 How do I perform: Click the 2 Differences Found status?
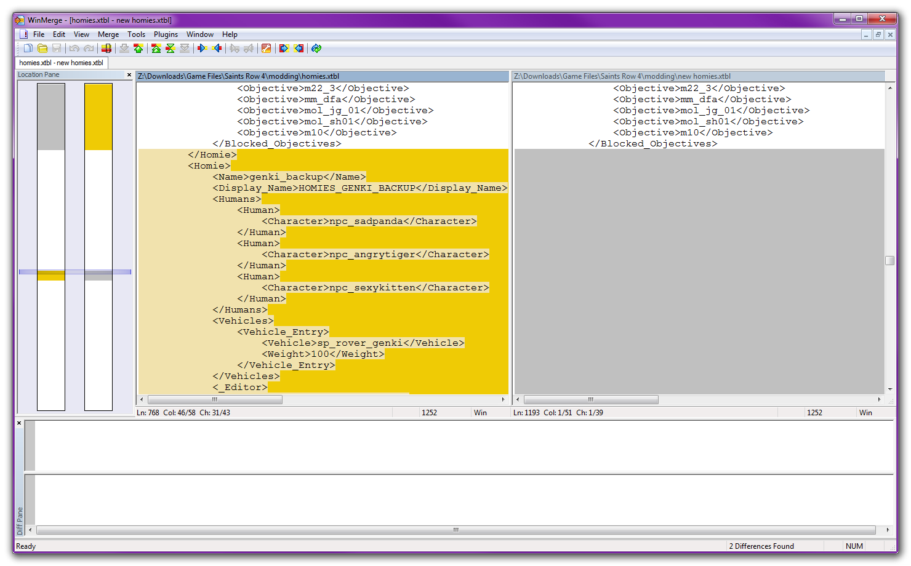point(761,546)
